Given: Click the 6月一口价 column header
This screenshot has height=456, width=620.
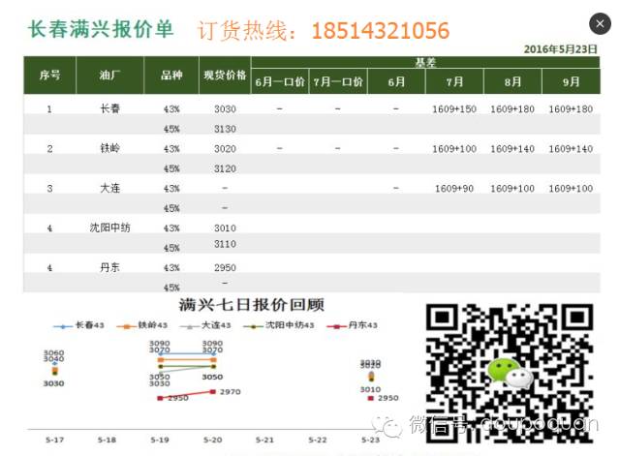Looking at the screenshot, I should 280,81.
